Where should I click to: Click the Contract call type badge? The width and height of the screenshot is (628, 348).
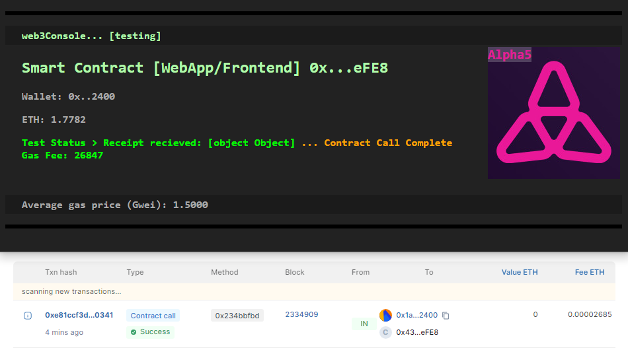click(x=153, y=316)
